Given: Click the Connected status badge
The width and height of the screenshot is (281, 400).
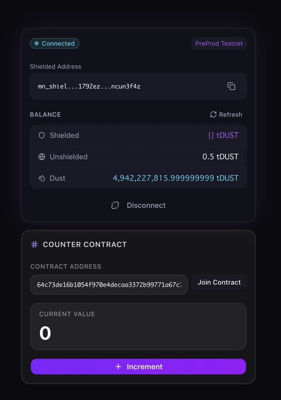Looking at the screenshot, I should click(54, 44).
